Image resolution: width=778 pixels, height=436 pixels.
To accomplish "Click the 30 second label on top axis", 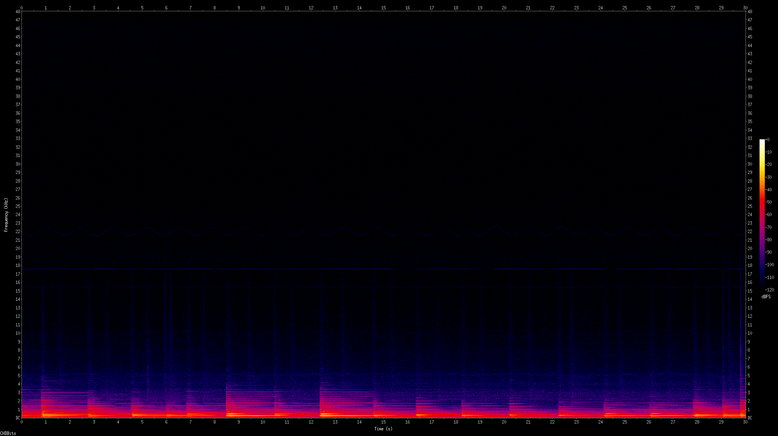I will click(745, 8).
